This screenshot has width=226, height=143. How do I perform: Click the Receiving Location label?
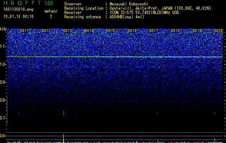pyautogui.click(x=84, y=8)
